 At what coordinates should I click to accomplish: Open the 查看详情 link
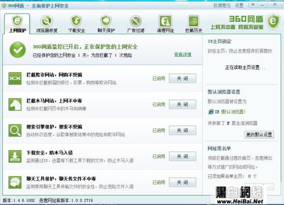182,54
